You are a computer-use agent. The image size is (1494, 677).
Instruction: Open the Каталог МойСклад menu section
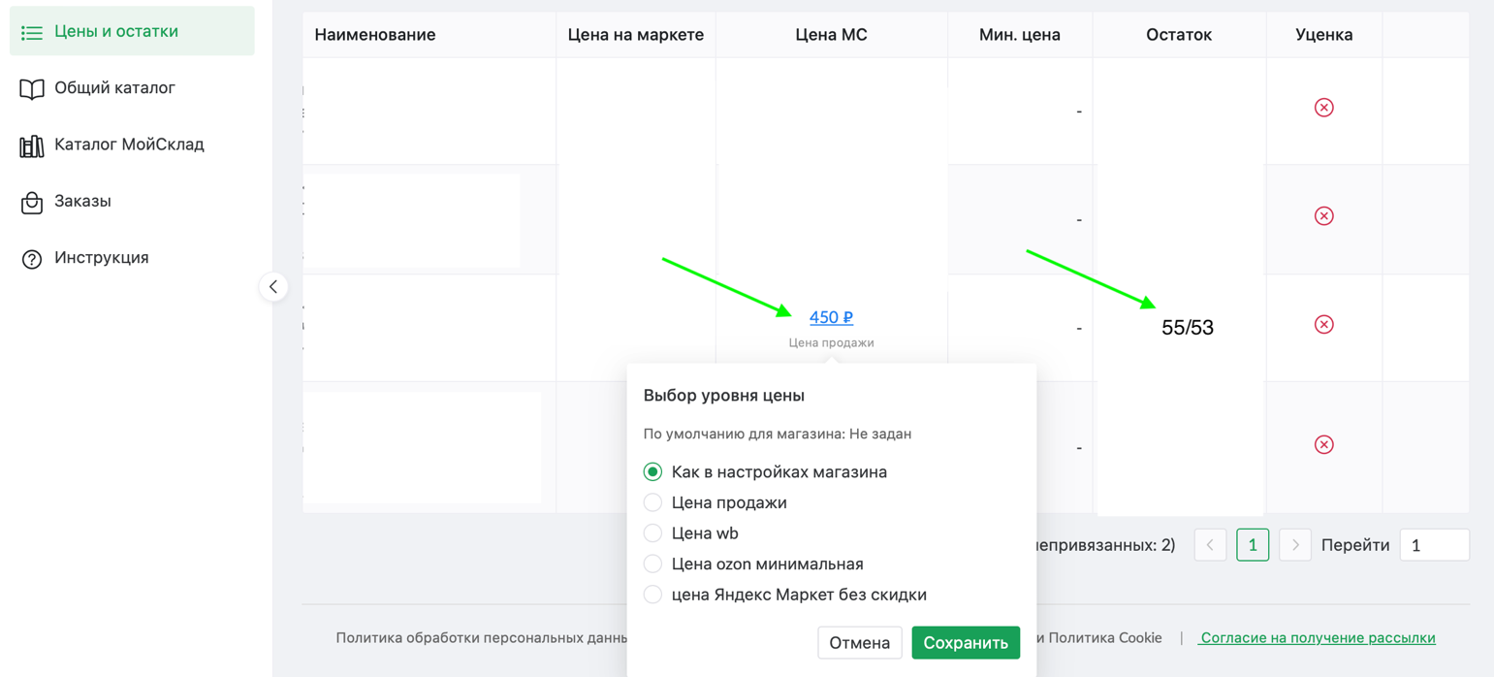[x=129, y=145]
